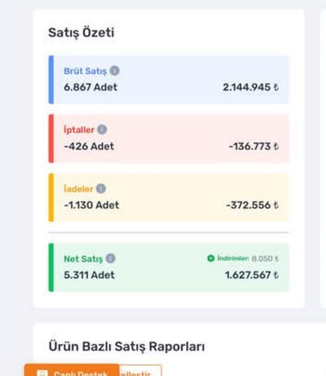Screen dimensions: 326x376
Task: Open the info tooltip icon for İadeler
Action: [x=101, y=189]
